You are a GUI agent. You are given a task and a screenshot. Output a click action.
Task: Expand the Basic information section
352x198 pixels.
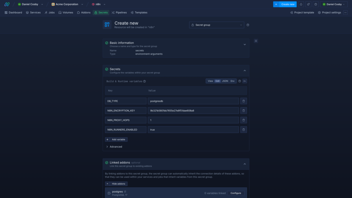[x=245, y=44]
